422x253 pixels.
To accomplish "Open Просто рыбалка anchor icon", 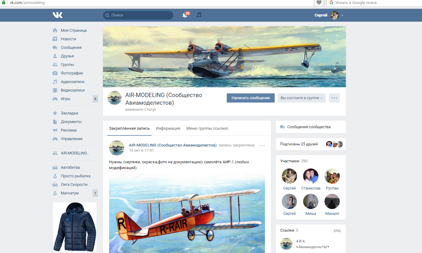I will coord(55,176).
